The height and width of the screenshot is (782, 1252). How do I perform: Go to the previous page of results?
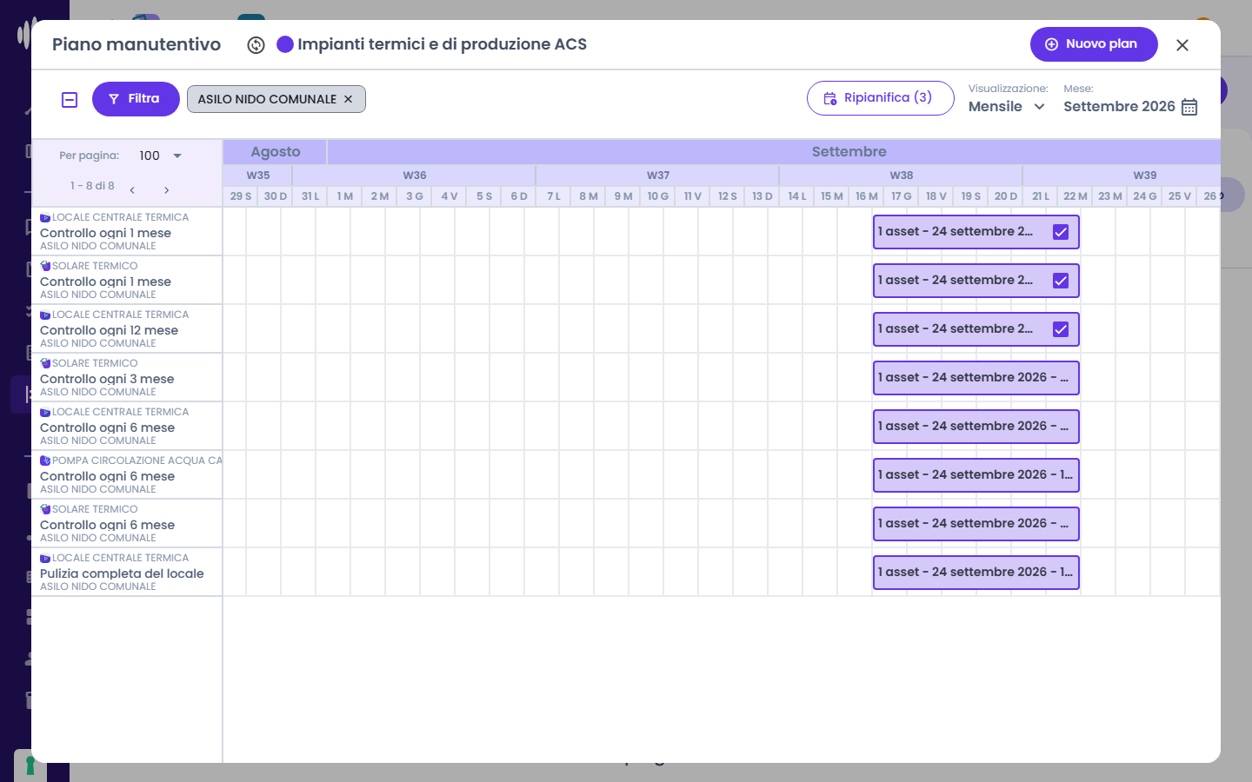pos(132,190)
